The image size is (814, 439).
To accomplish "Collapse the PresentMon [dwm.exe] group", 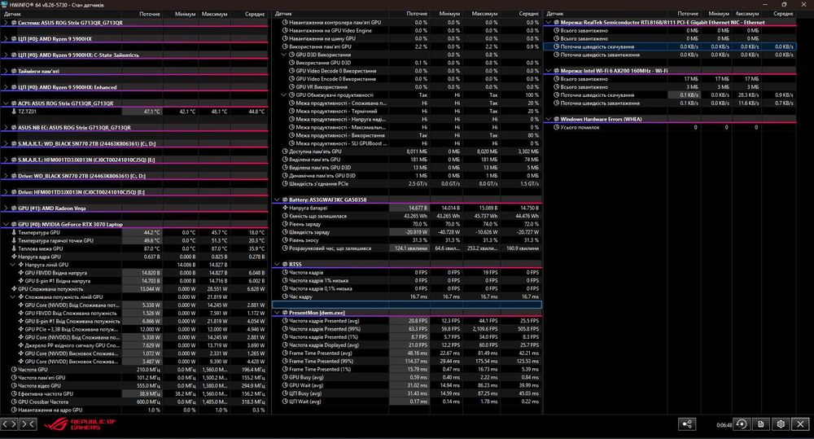I will pyautogui.click(x=278, y=313).
